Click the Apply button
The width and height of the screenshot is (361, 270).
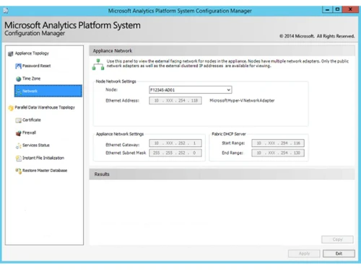coord(304,253)
